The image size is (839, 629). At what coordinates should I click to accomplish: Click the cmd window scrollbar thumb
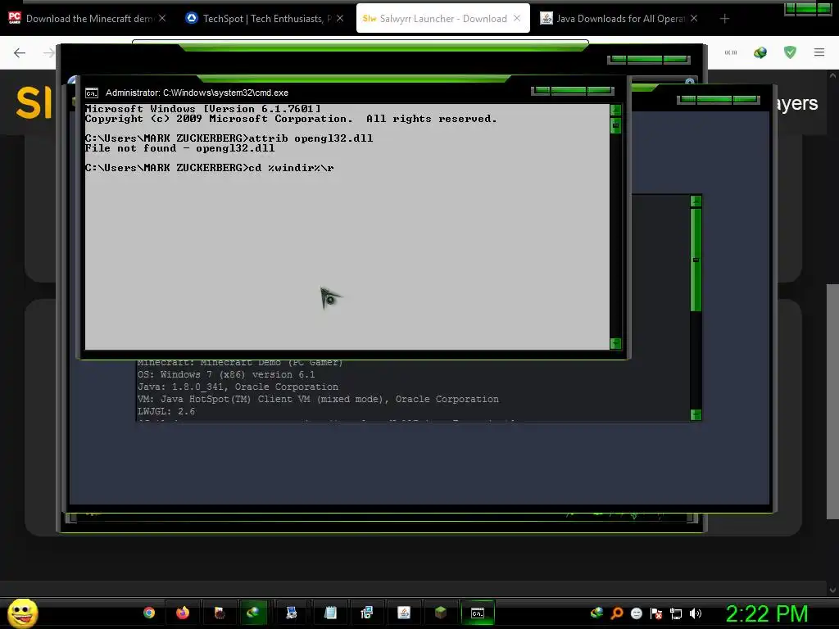coord(616,125)
